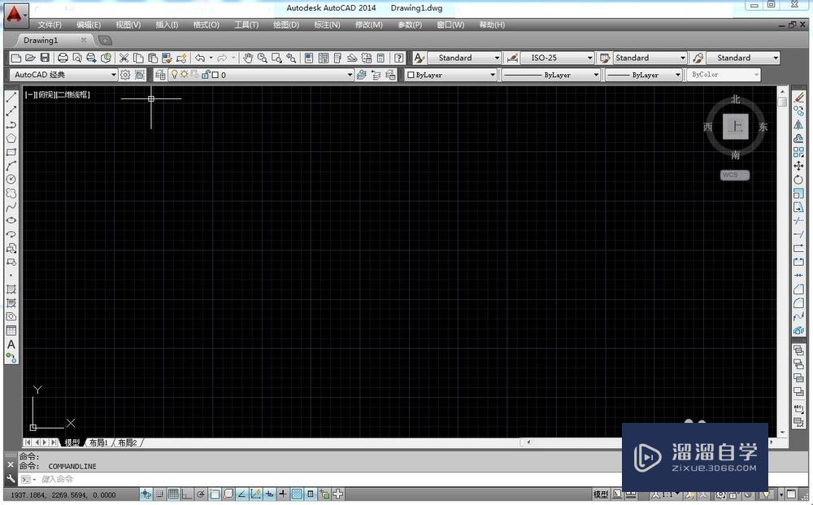This screenshot has width=813, height=505.
Task: Toggle Polar Tracking in status bar
Action: pos(201,494)
